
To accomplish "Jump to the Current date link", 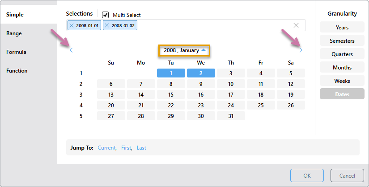I will 106,148.
